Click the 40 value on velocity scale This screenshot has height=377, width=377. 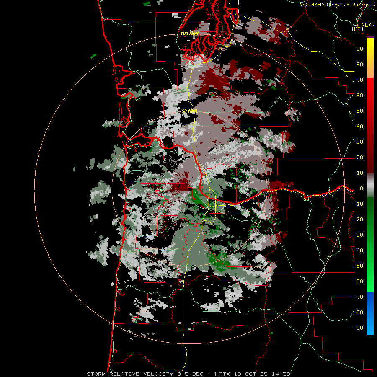(360, 126)
